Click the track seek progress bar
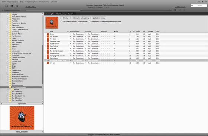This screenshot has width=208, height=136. coord(98,10)
